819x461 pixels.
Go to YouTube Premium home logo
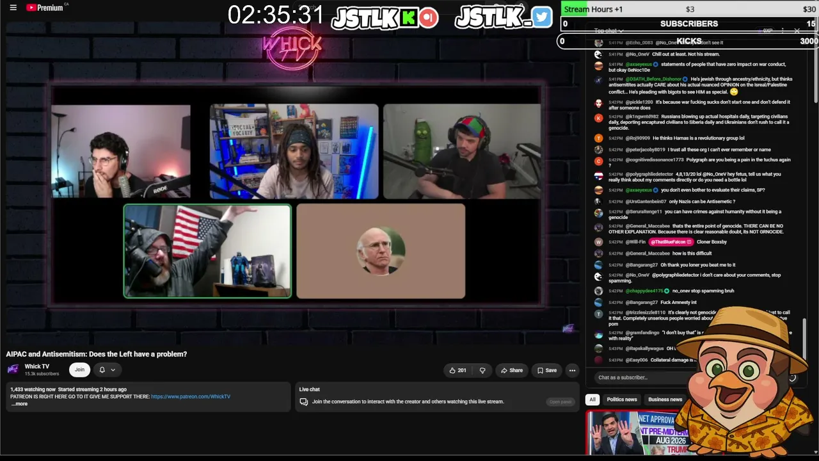click(45, 8)
